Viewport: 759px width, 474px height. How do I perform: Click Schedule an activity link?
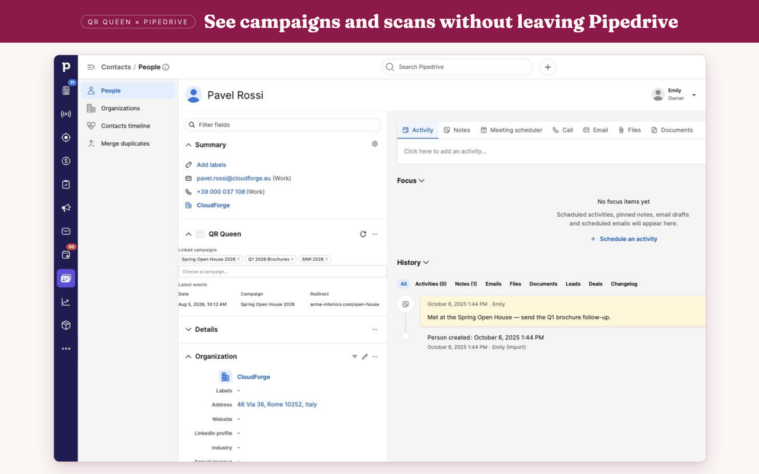(624, 239)
